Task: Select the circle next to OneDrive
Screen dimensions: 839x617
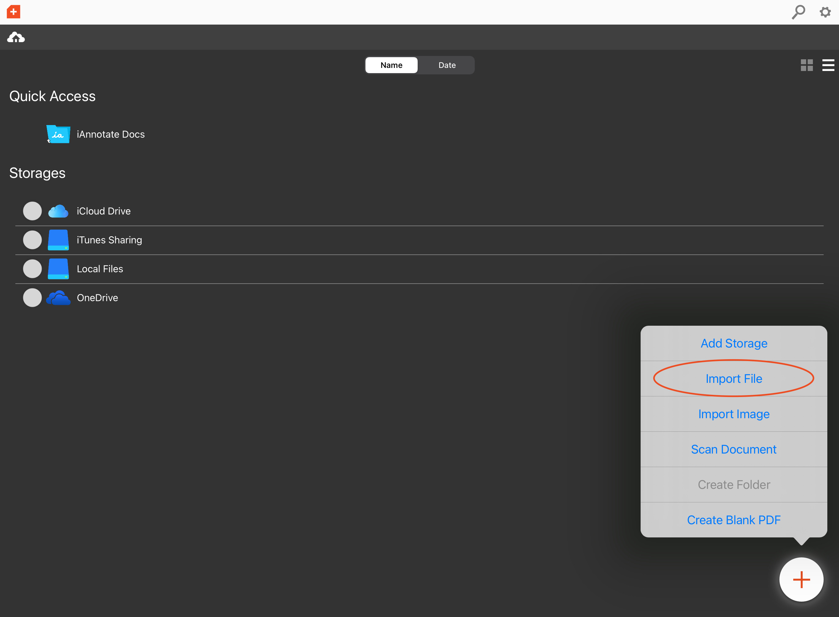Action: click(x=33, y=298)
